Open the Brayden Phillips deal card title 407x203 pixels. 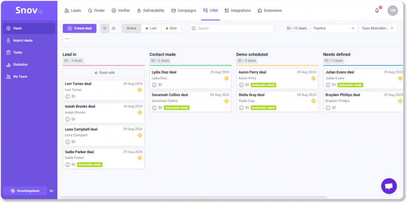343,95
